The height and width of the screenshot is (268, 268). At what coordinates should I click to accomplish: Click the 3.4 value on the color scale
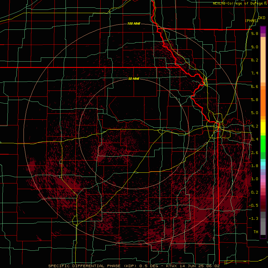coord(255,139)
